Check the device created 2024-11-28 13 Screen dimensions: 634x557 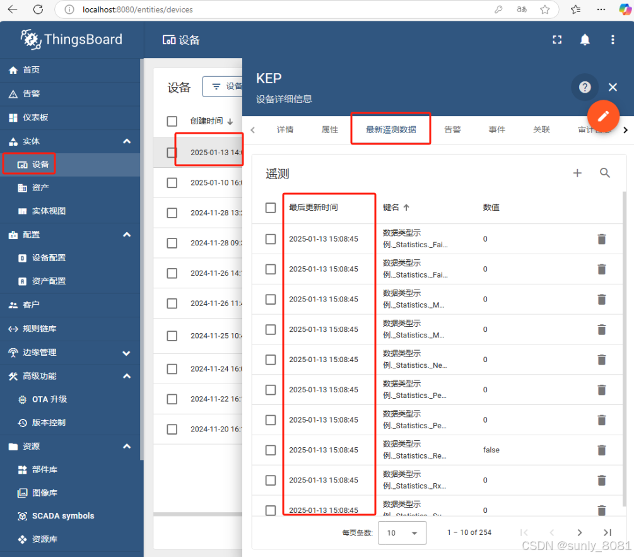coord(172,213)
